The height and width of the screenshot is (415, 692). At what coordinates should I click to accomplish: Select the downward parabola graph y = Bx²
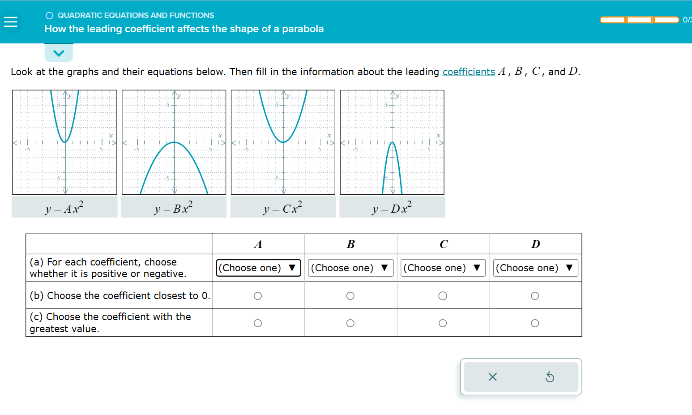(174, 141)
